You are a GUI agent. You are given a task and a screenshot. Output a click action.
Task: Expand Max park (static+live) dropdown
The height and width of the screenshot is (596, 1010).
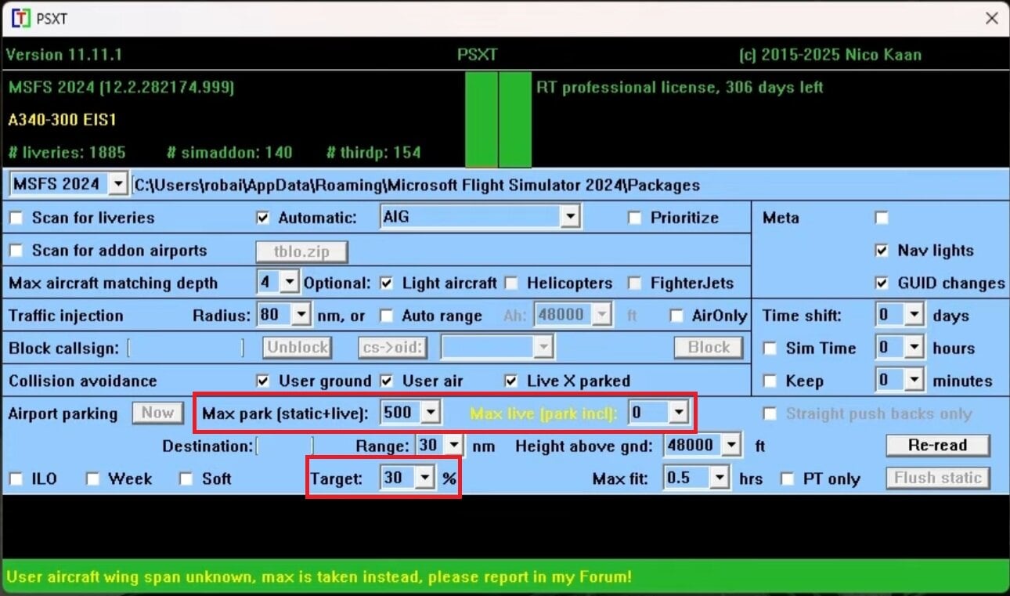[430, 412]
